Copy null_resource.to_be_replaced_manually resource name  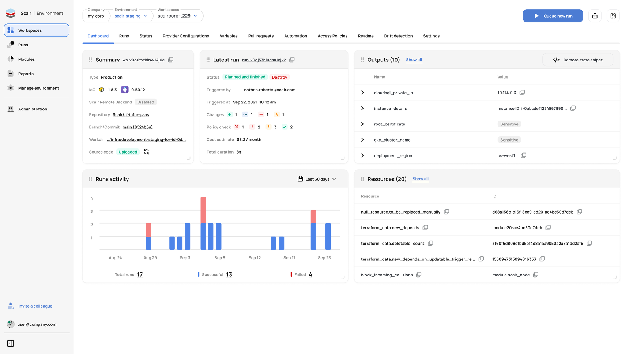[x=447, y=212]
